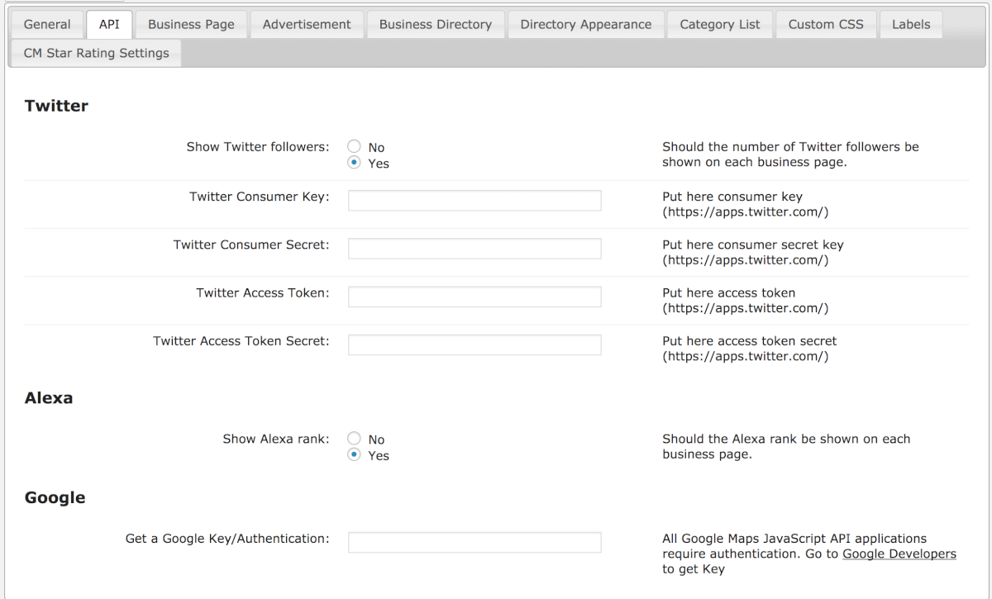Focus the Twitter Consumer Secret input
The image size is (992, 599).
coord(475,249)
